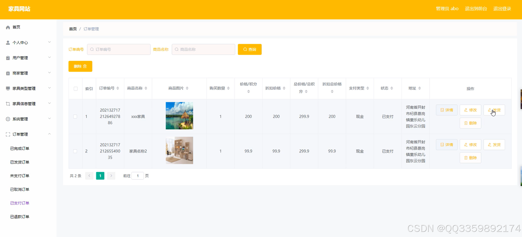Image resolution: width=522 pixels, height=237 pixels.
Task: Expand 系统管理 menu chevron
Action: tap(50, 118)
